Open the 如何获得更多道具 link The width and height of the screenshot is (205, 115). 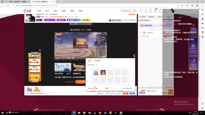[127, 88]
